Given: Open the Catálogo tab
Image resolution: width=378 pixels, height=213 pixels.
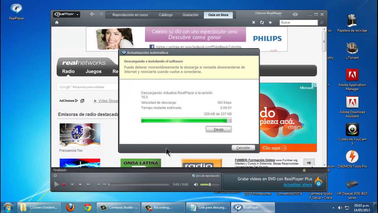Looking at the screenshot, I should coord(166,15).
